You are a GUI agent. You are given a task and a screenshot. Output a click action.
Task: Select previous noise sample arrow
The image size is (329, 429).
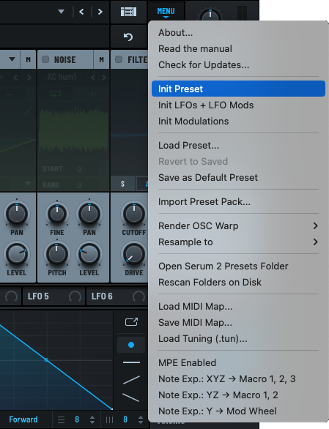coord(93,78)
